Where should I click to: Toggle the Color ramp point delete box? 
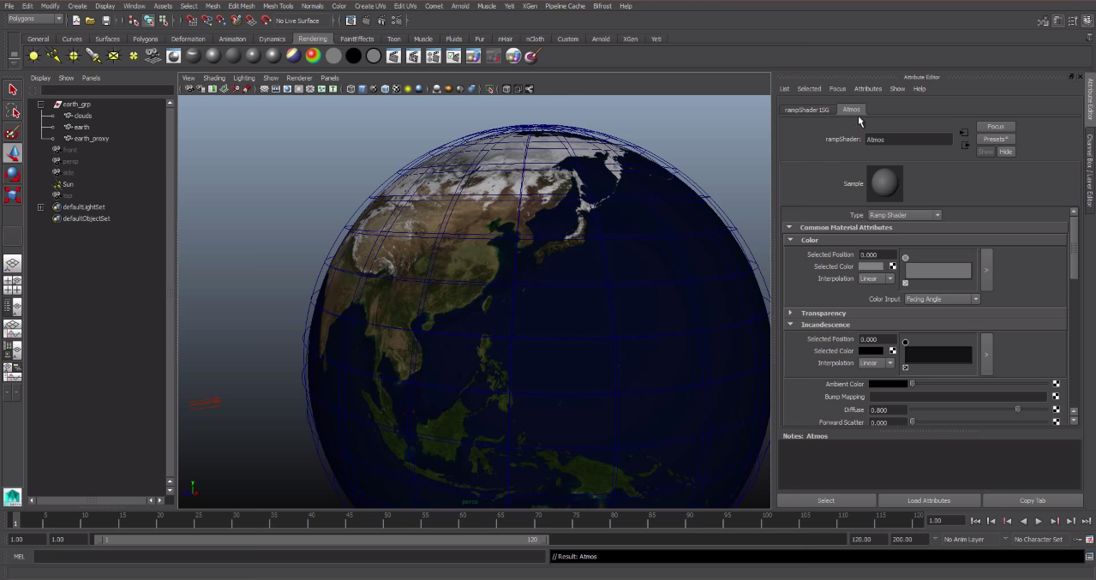[x=906, y=283]
